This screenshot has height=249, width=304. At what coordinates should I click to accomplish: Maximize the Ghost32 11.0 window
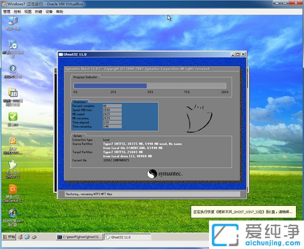237,54
